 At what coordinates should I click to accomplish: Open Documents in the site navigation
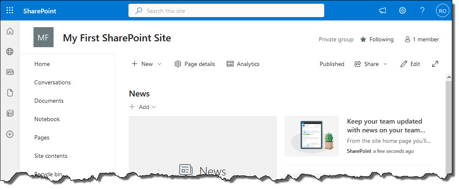tap(49, 101)
